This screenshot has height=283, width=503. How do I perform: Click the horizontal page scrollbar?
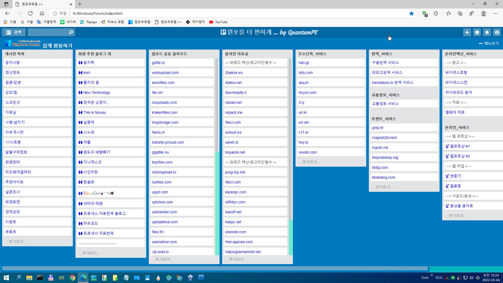[215, 269]
